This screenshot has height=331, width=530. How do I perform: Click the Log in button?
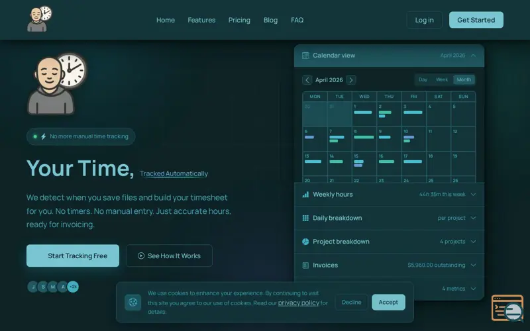424,20
